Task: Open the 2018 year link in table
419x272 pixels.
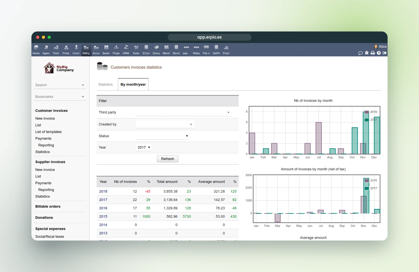Action: (103, 191)
